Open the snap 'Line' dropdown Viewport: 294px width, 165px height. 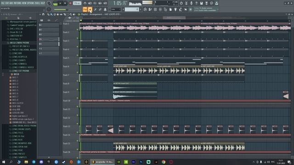(x=116, y=9)
